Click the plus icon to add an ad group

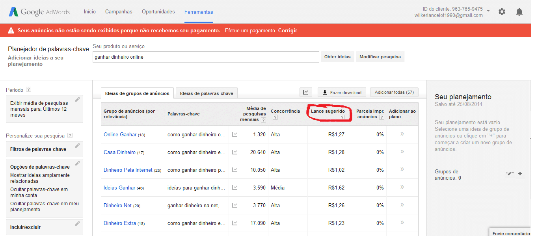tap(520, 174)
